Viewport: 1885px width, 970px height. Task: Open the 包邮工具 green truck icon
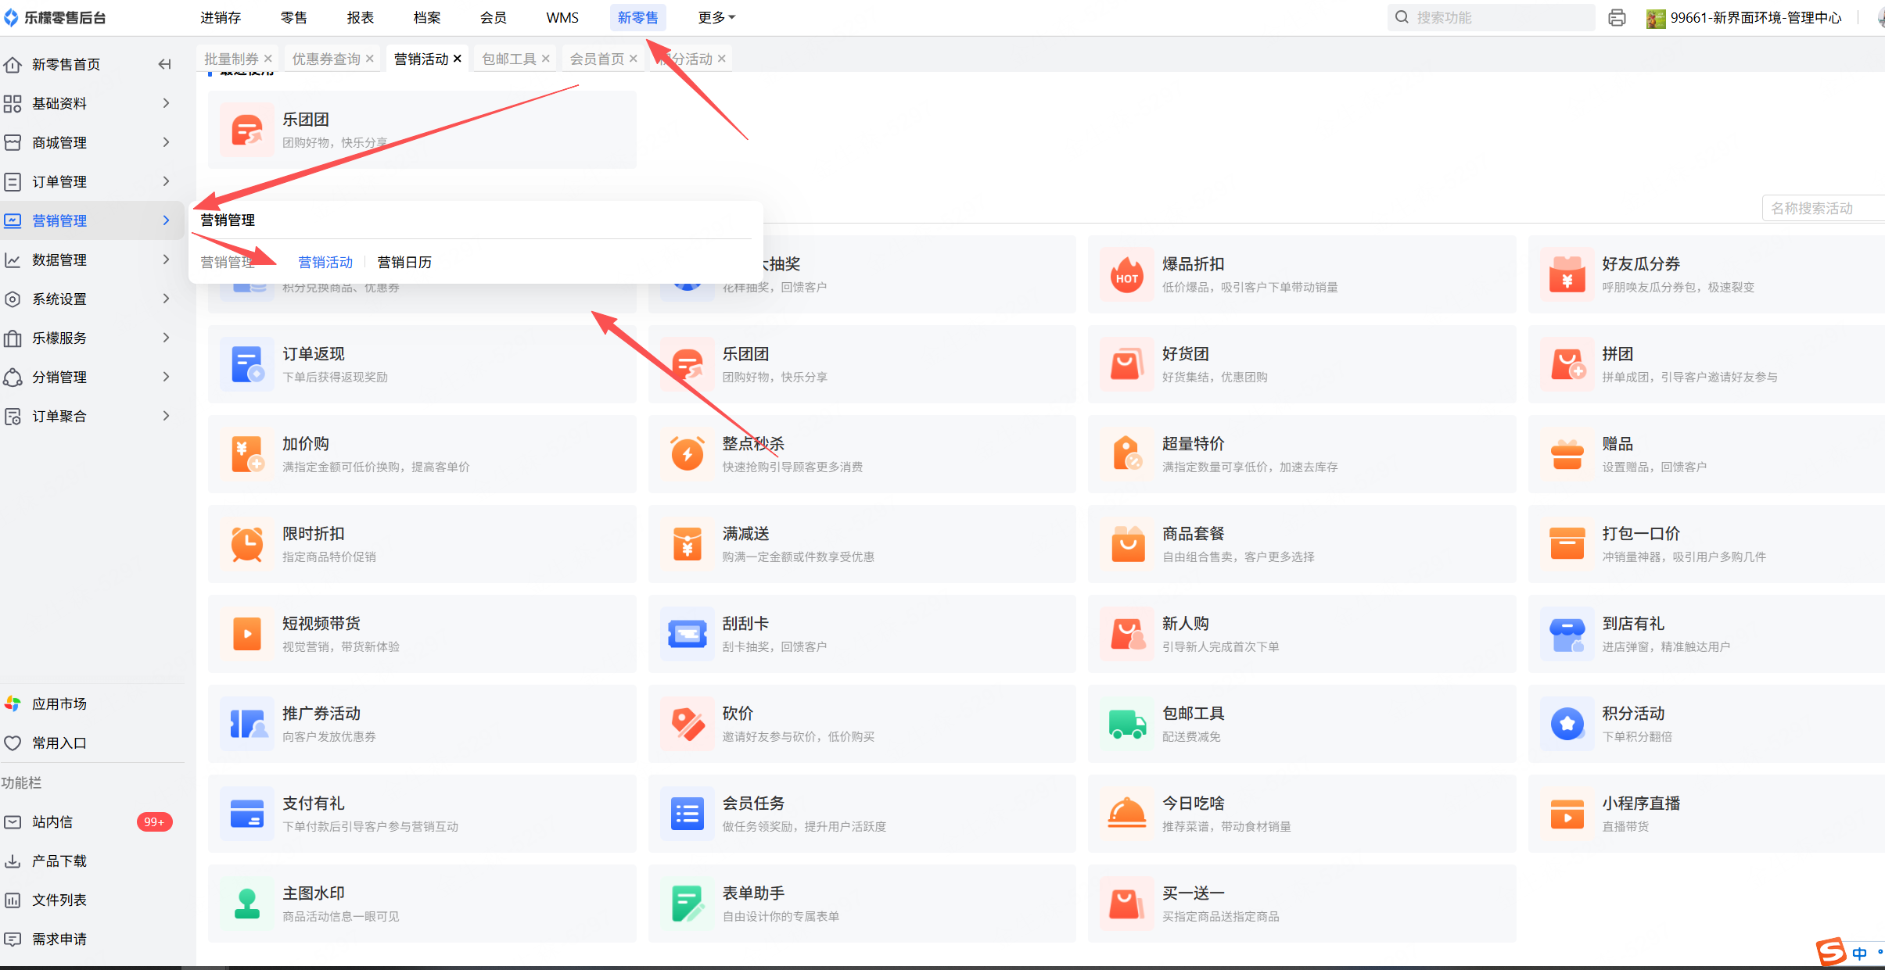[1126, 725]
